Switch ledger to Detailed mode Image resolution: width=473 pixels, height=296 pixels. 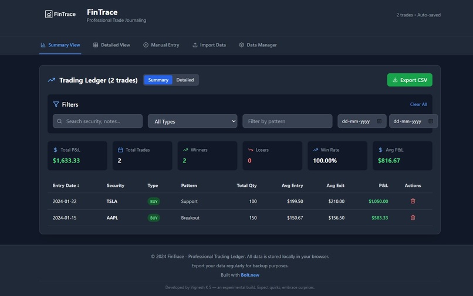[x=185, y=80]
